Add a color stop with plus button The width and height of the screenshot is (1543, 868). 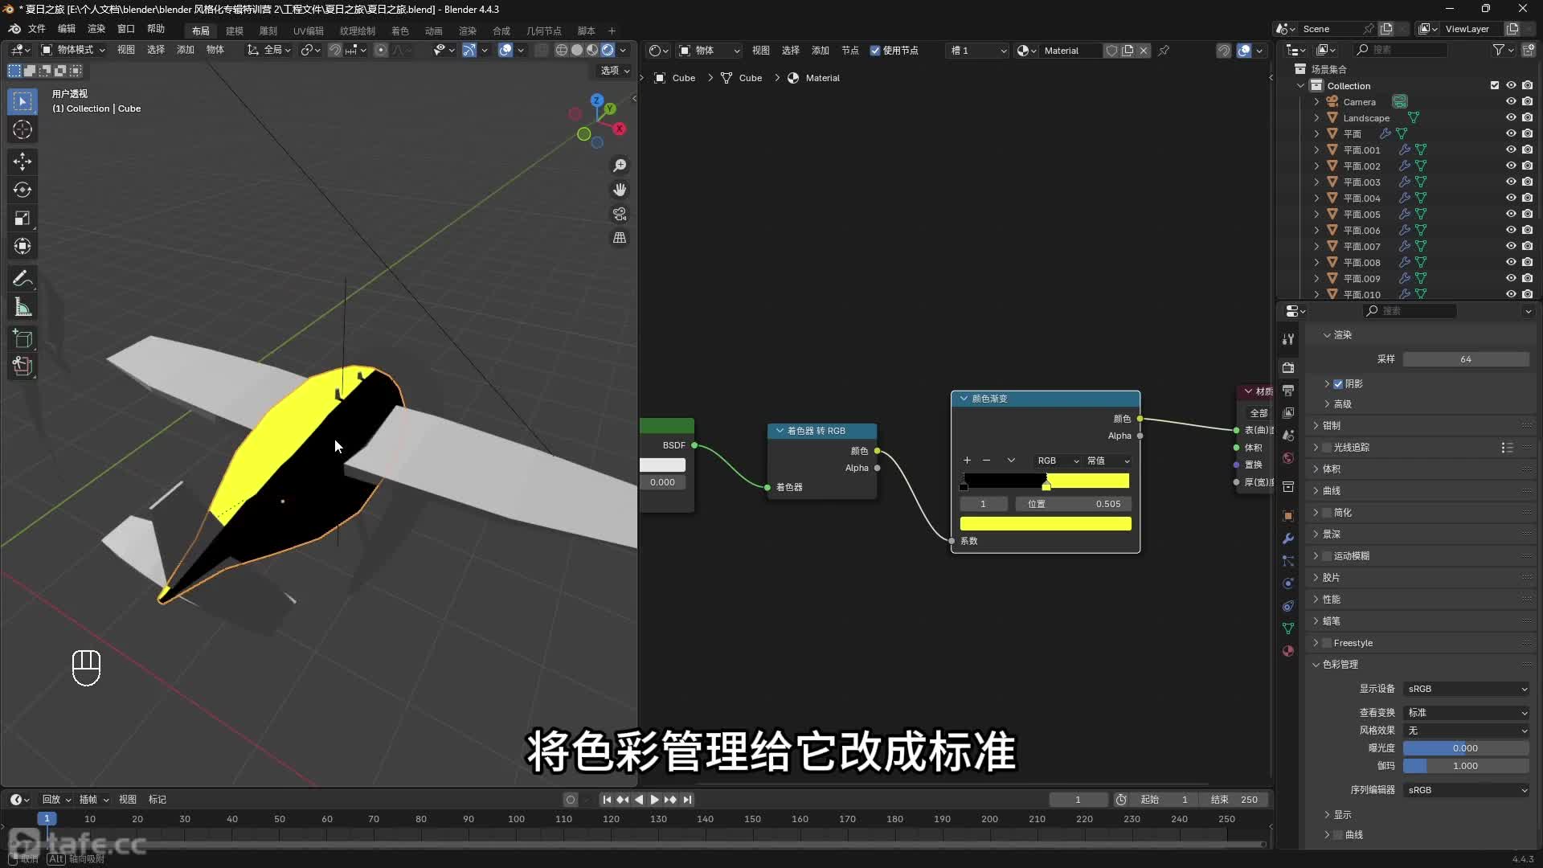pos(967,461)
